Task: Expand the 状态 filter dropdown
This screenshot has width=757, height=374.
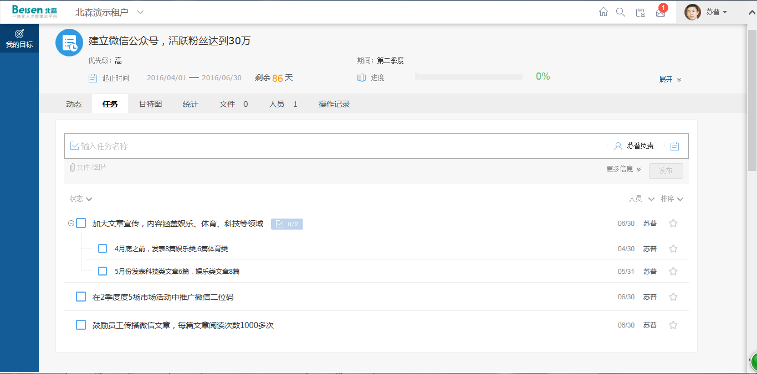Action: tap(80, 199)
